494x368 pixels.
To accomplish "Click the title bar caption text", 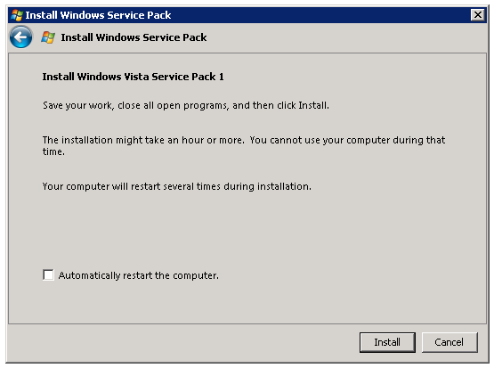I will (x=98, y=15).
